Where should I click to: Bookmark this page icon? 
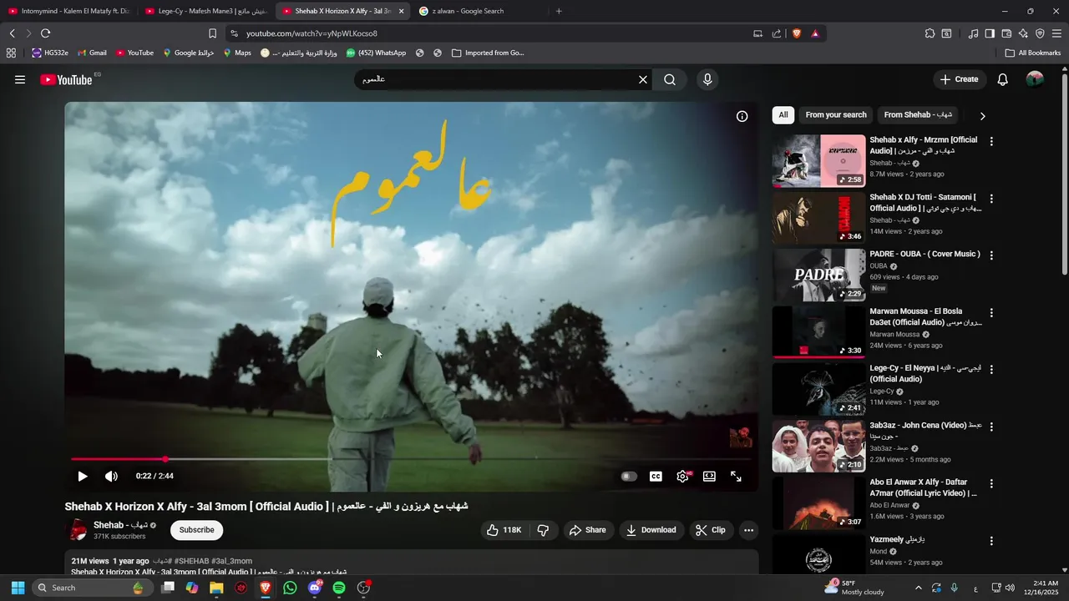(x=212, y=33)
